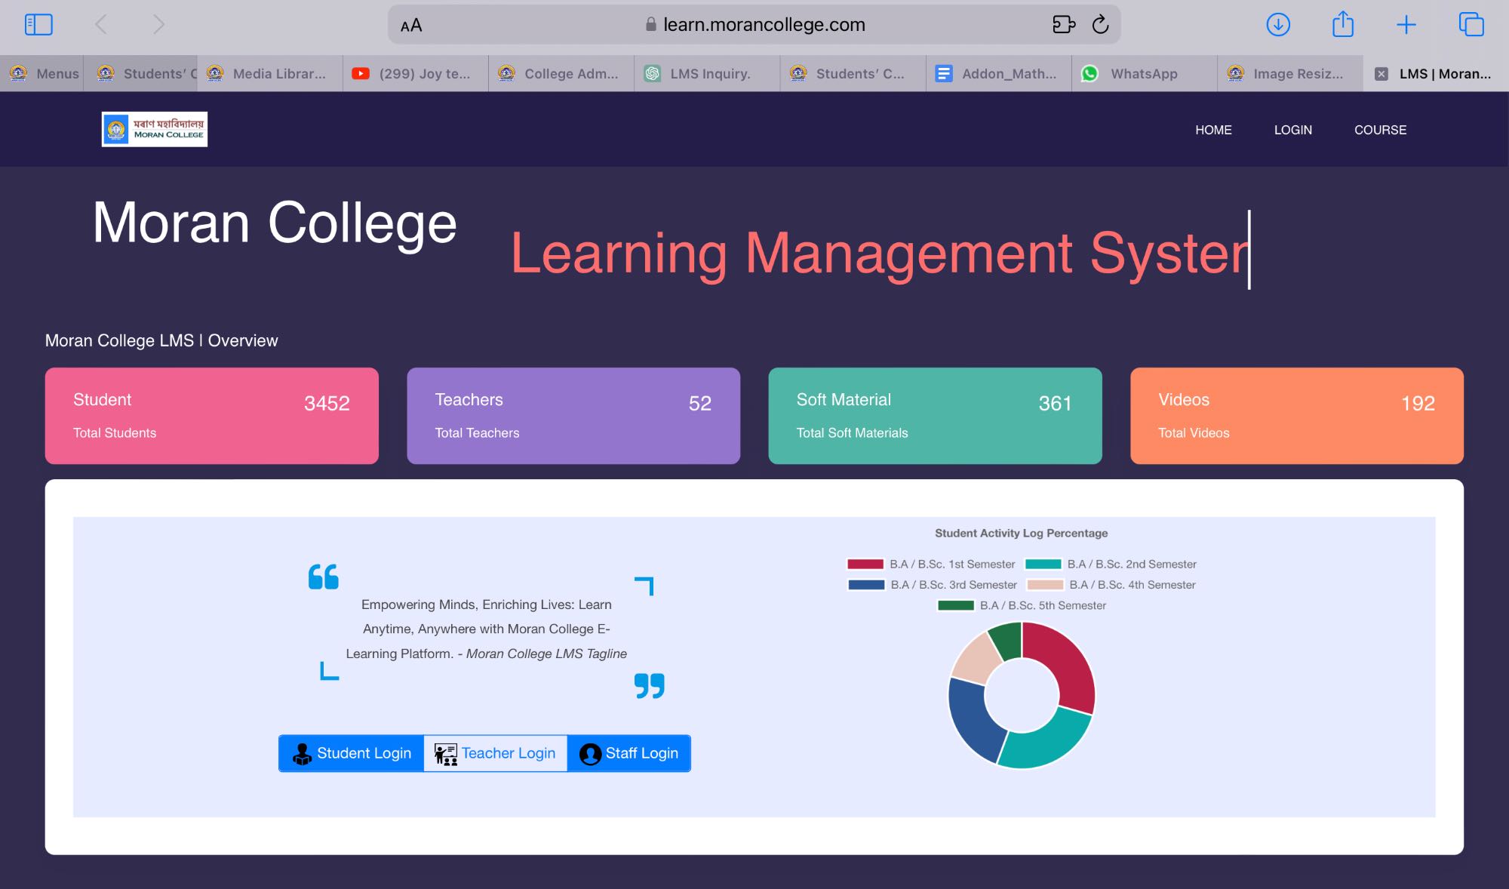
Task: Click the 3452 student count
Action: point(327,403)
